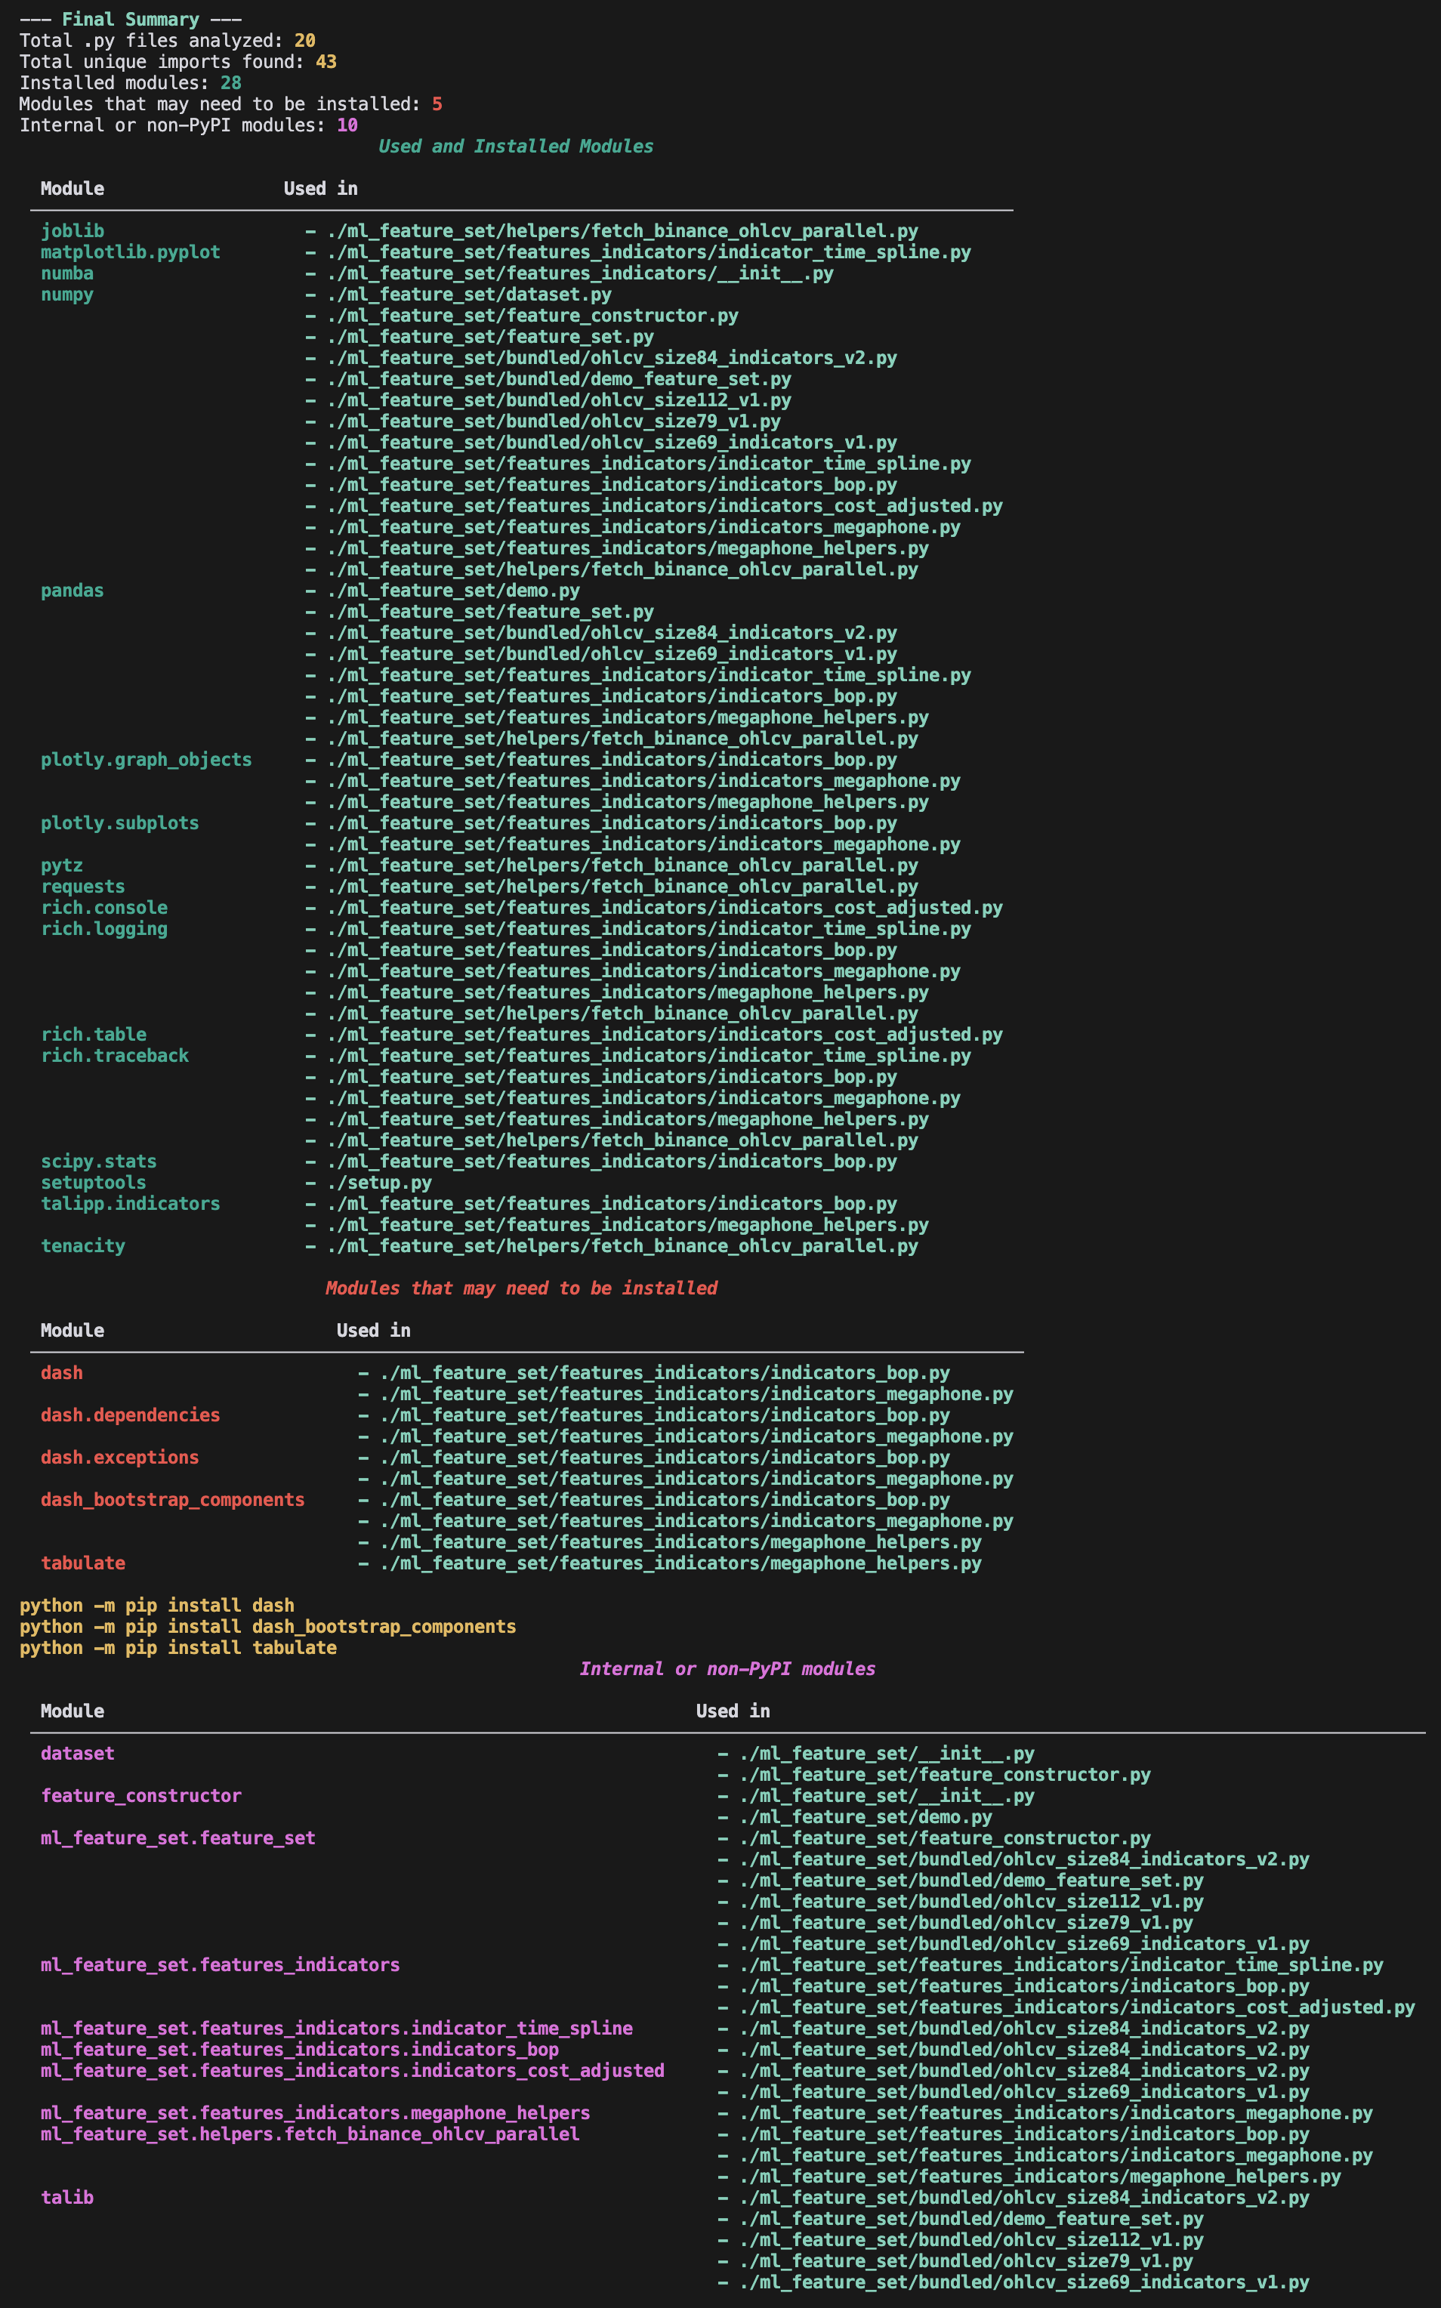Image resolution: width=1441 pixels, height=2308 pixels.
Task: Click the numpy module name
Action: (x=66, y=295)
